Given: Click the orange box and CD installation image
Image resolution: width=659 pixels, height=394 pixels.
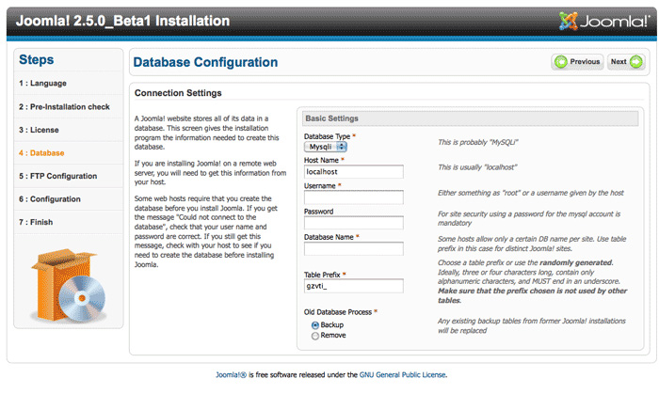Looking at the screenshot, I should (69, 285).
